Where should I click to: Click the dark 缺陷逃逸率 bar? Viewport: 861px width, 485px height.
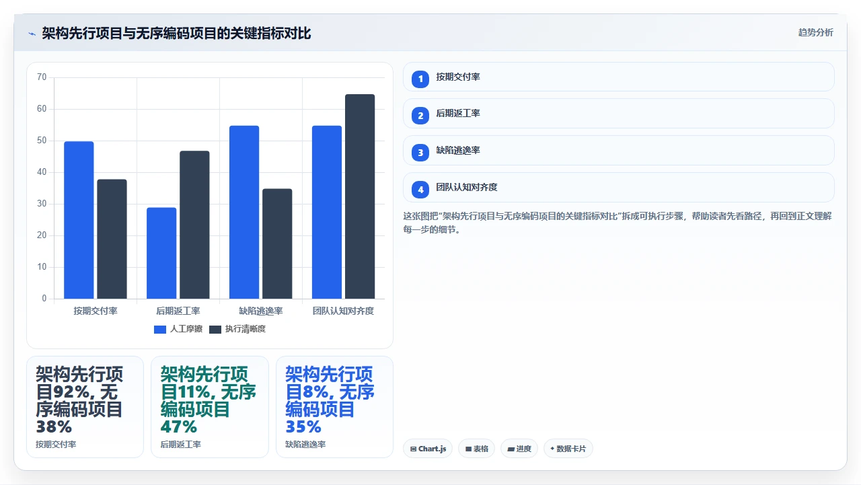point(277,244)
